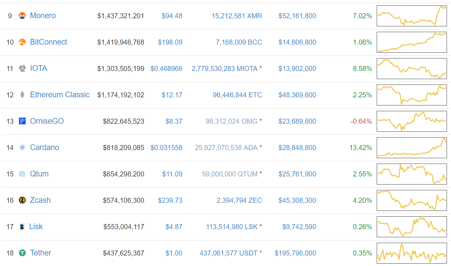
Task: Click the Ethereum Classic green diamond icon
Action: (x=22, y=95)
